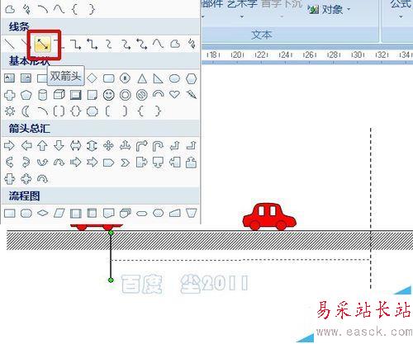Select the striped right arrow
Viewport: 413px width, 344px height.
click(76, 163)
